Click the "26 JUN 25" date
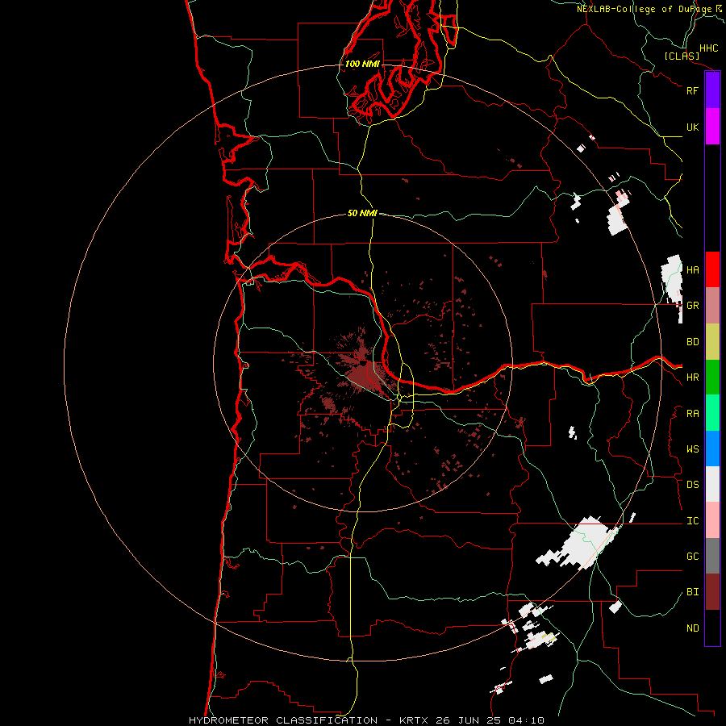This screenshot has width=726, height=726. click(469, 720)
